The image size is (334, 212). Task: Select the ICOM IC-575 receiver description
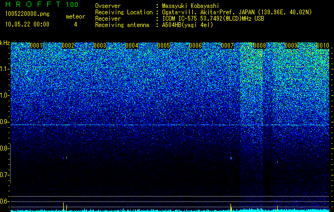point(213,19)
